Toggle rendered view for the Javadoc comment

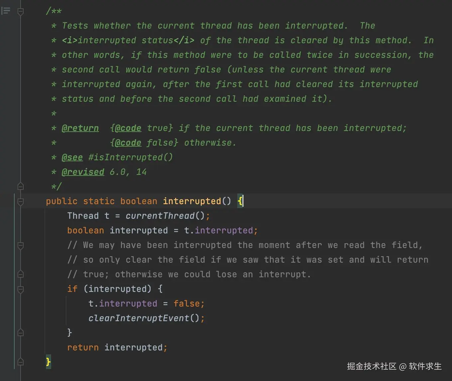coord(6,11)
